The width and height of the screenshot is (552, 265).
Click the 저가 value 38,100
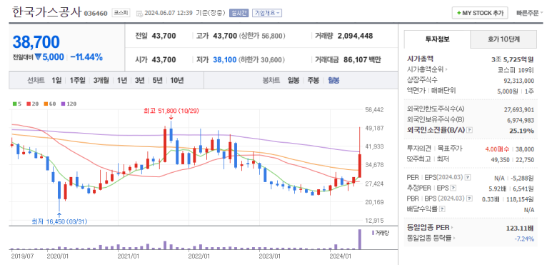pos(224,60)
